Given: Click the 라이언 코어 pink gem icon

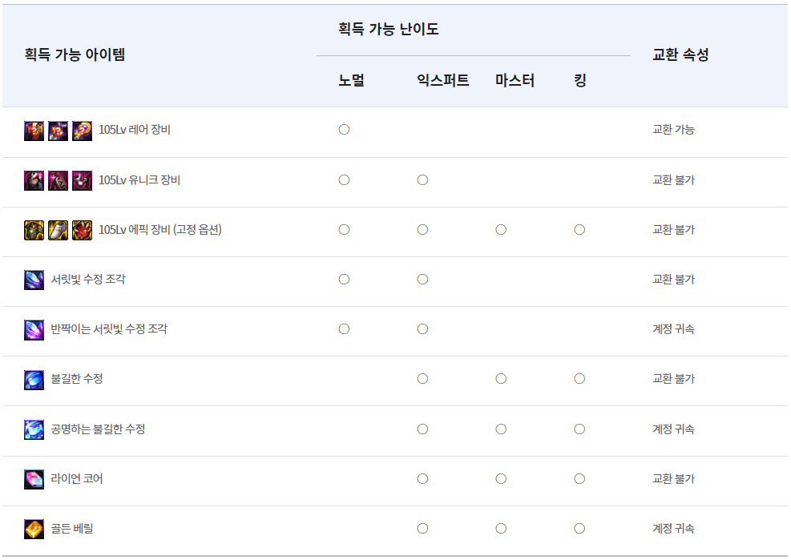Looking at the screenshot, I should (34, 479).
